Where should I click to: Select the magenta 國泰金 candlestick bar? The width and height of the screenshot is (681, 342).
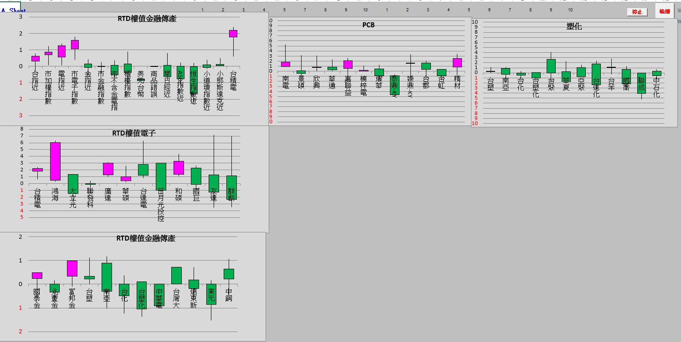tap(37, 276)
